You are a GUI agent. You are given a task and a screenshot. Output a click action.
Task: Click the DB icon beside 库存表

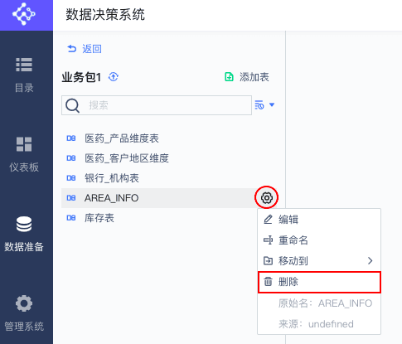point(71,218)
